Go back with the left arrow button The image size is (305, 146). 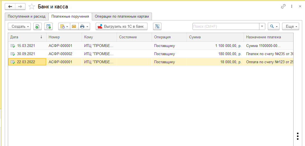click(10, 7)
